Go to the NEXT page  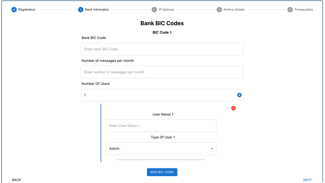tap(307, 180)
